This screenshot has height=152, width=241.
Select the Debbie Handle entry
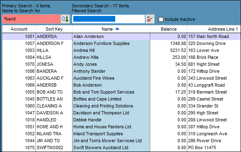tap(87, 120)
